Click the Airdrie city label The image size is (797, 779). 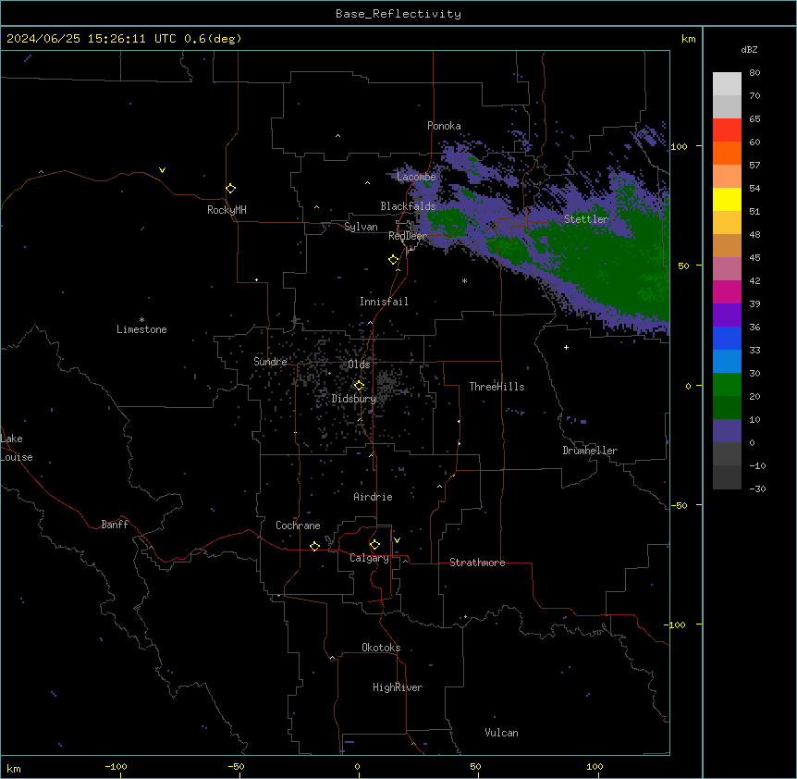click(x=373, y=497)
